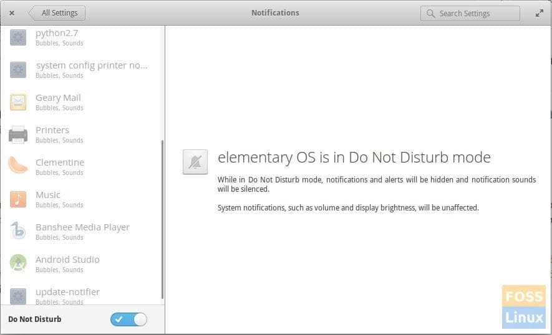Click 'Bubbles, Sounds' under Geary Mail
Viewport: 552px width, 335px height.
59,108
